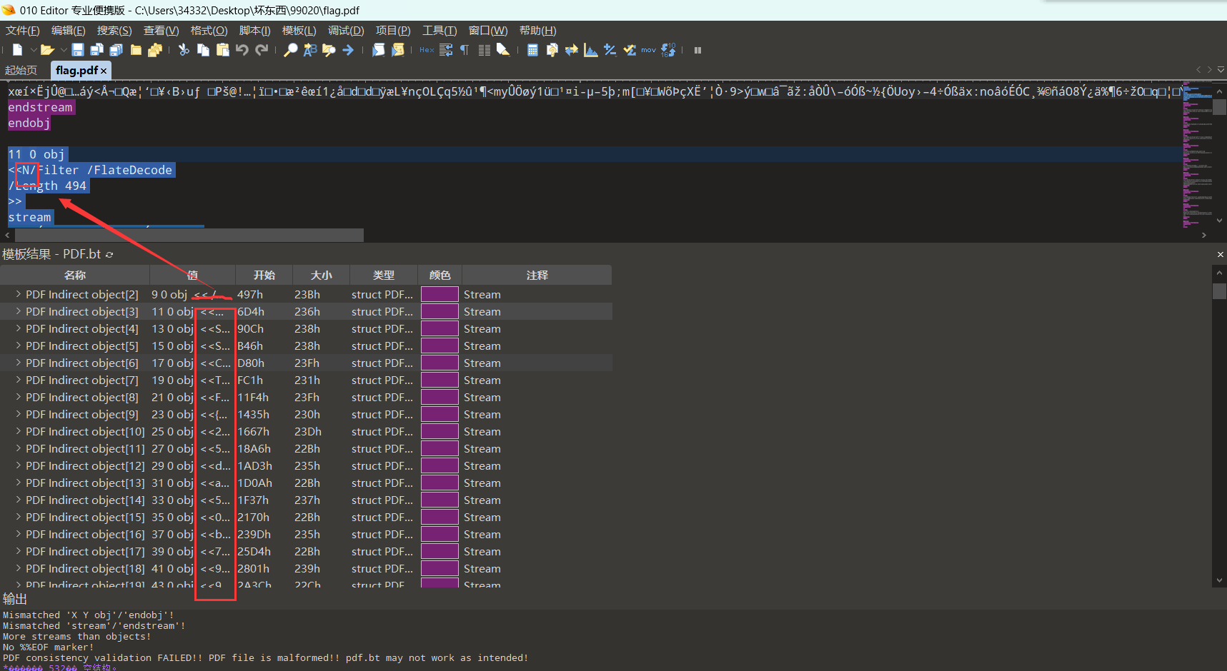Click the 开始 column header
This screenshot has height=671, width=1227.
pos(264,275)
